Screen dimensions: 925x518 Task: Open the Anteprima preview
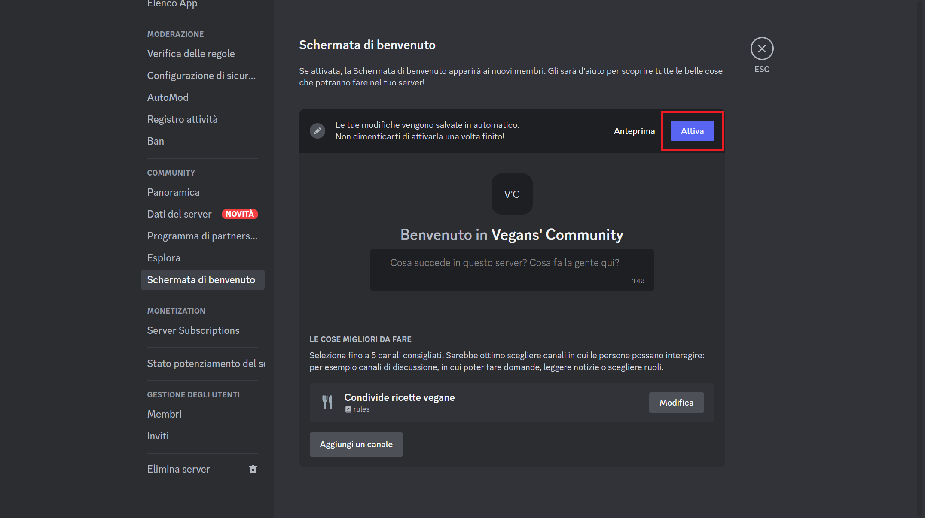(635, 131)
